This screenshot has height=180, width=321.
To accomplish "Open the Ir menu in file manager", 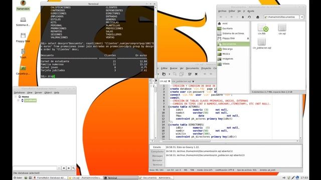I will click(x=244, y=11).
